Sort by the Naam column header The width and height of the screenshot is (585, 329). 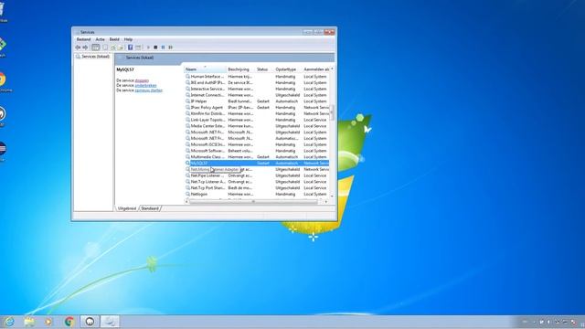click(205, 69)
